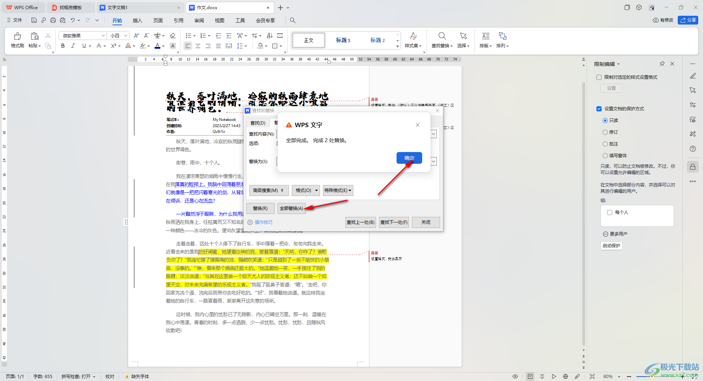Expand the Restrict Editing panel title dropdown
703x381 pixels.
(618, 64)
